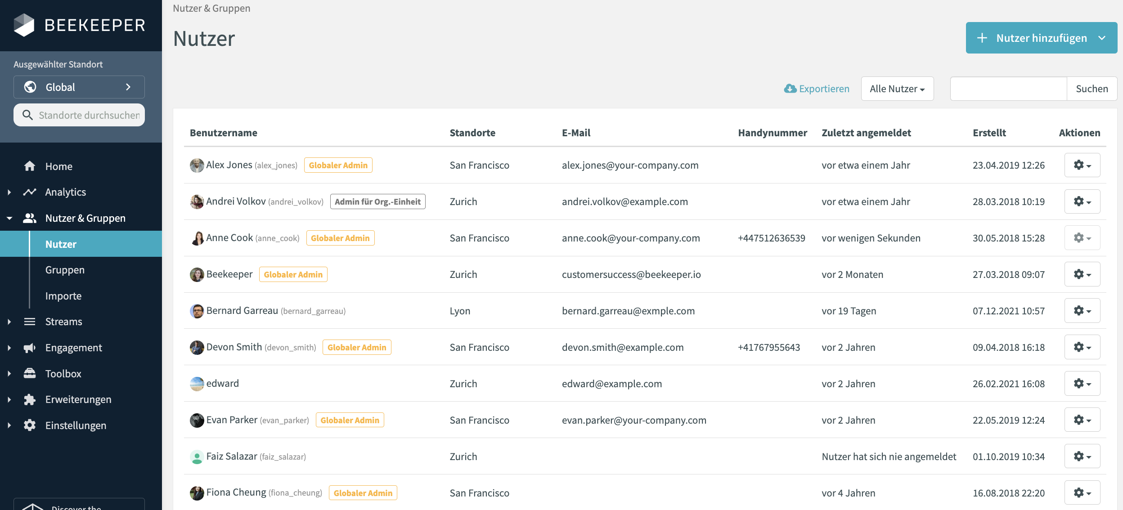Open the Importe section

[63, 295]
